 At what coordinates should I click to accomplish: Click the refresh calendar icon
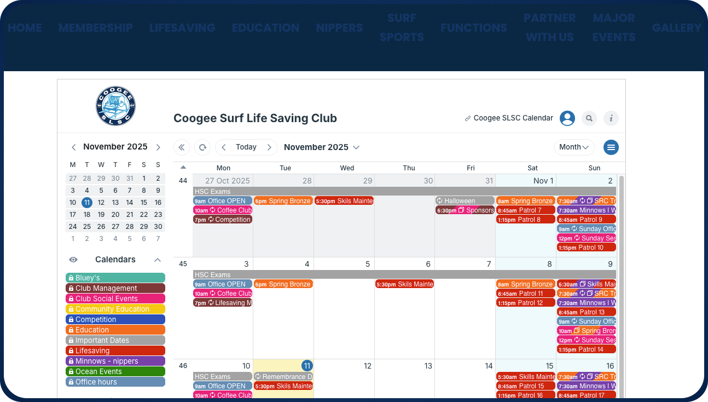click(202, 147)
